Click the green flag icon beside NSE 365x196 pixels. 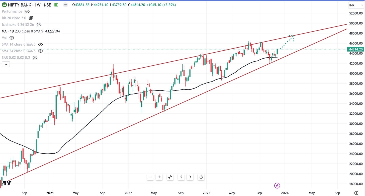[x=56, y=5]
